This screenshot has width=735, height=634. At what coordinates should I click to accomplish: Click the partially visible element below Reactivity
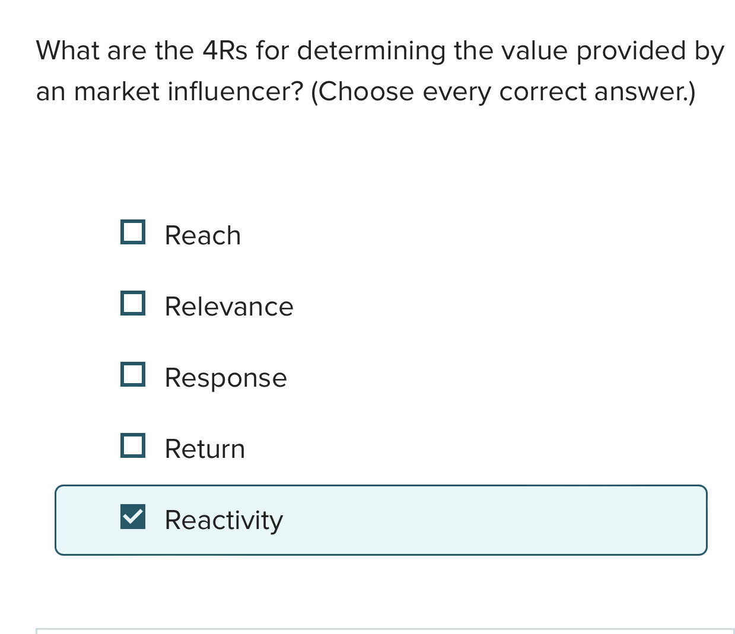point(368,631)
